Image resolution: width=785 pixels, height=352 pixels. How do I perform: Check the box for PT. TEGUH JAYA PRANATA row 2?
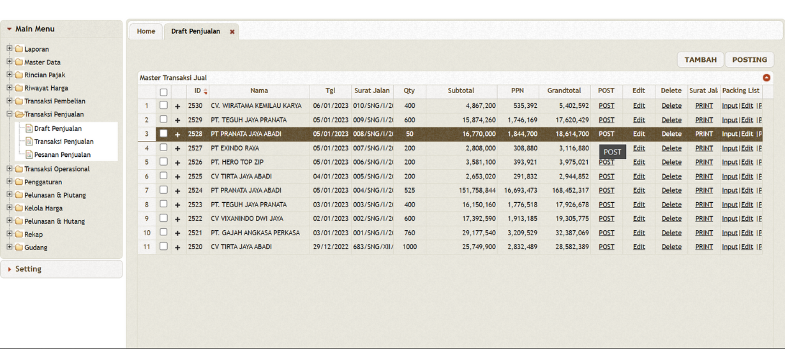[163, 120]
